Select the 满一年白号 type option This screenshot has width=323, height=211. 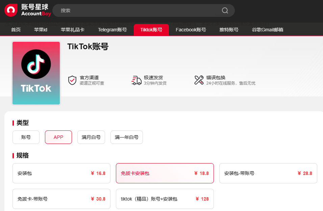point(127,137)
